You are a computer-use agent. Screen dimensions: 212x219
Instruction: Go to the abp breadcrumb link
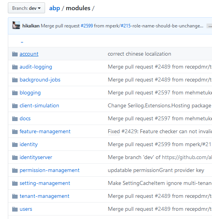click(54, 8)
